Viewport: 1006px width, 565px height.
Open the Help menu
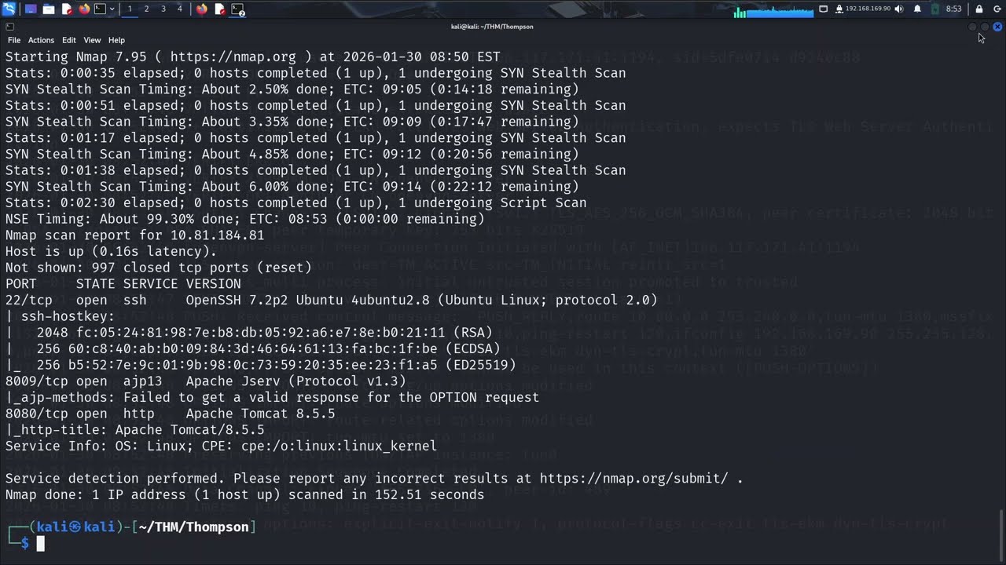[x=116, y=40]
